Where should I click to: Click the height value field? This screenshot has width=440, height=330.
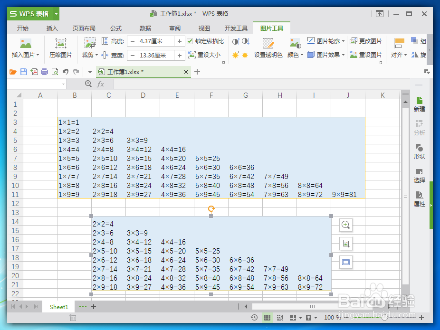156,41
